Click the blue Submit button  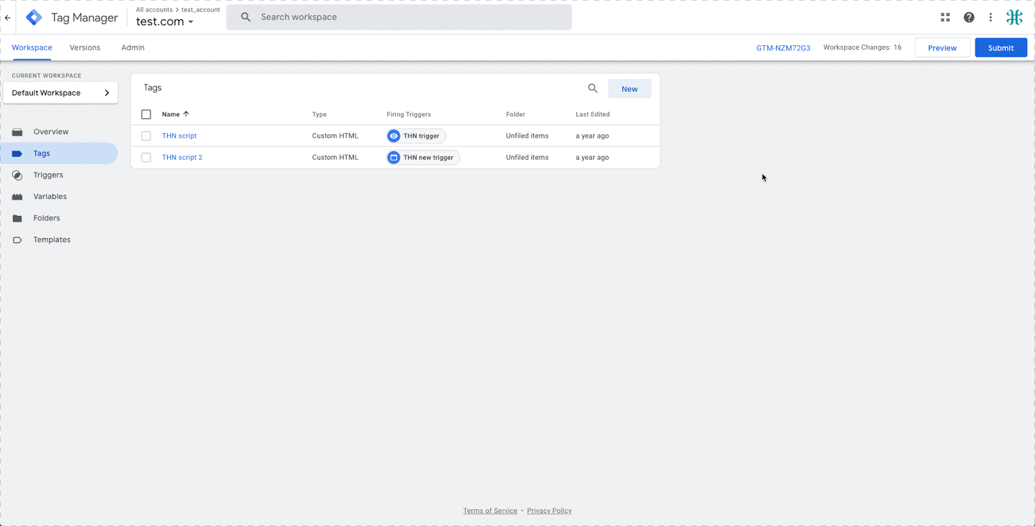(x=1001, y=48)
